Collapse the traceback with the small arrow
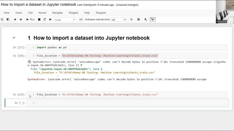The image size is (234, 131). pyautogui.click(x=81, y=65)
